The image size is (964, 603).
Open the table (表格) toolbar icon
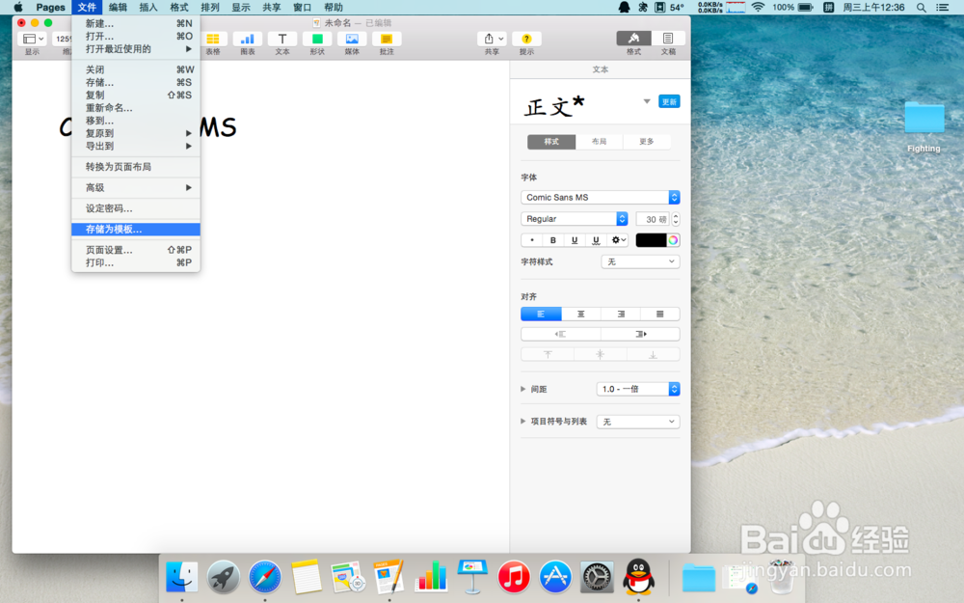click(x=213, y=39)
